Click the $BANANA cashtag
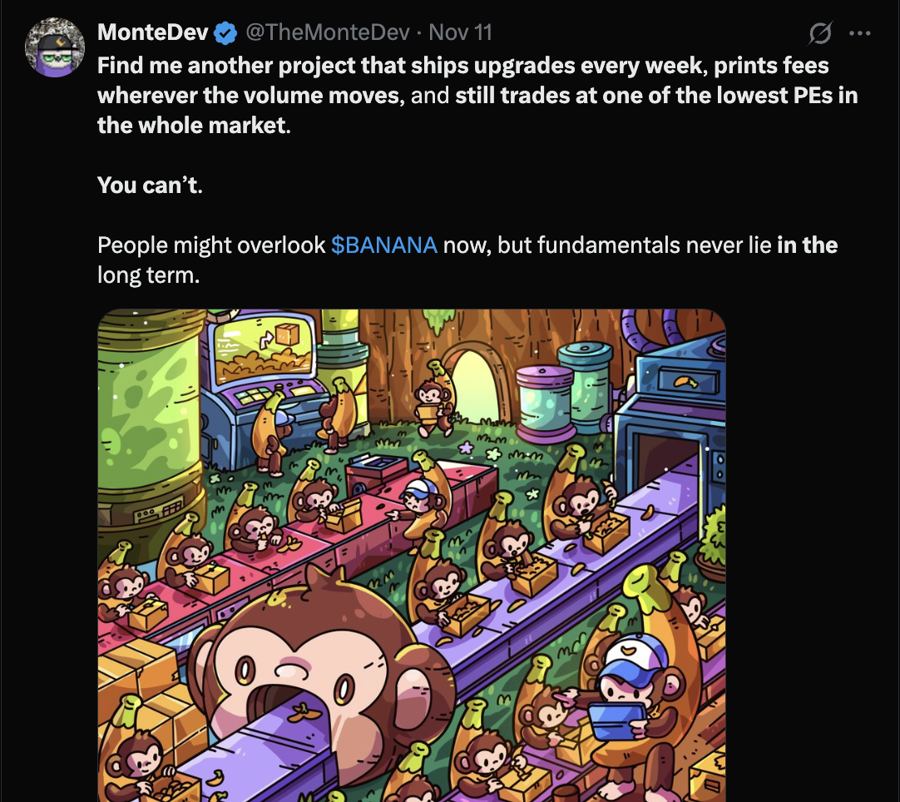This screenshot has height=802, width=900. [384, 245]
